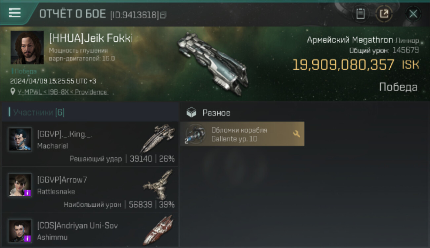The height and width of the screenshot is (248, 430).
Task: Open participant [GGVP]._.King._. entry
Action: click(x=90, y=144)
